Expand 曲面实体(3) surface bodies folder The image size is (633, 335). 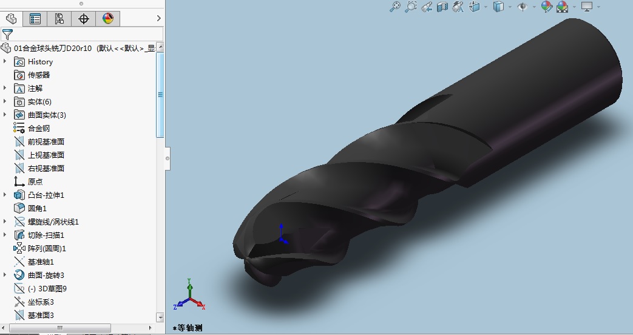[x=5, y=115]
